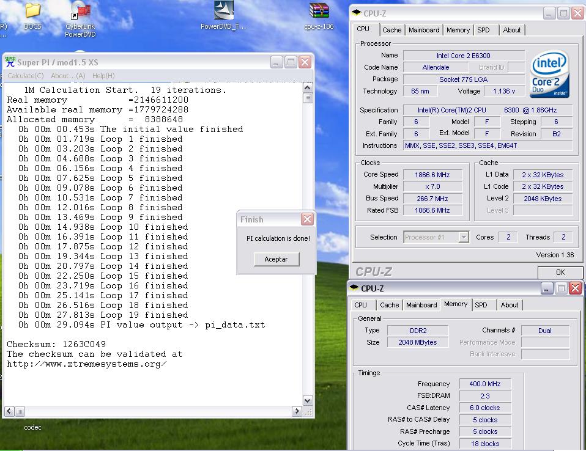586x451 pixels.
Task: Click the Revision value B2
Action: point(557,134)
